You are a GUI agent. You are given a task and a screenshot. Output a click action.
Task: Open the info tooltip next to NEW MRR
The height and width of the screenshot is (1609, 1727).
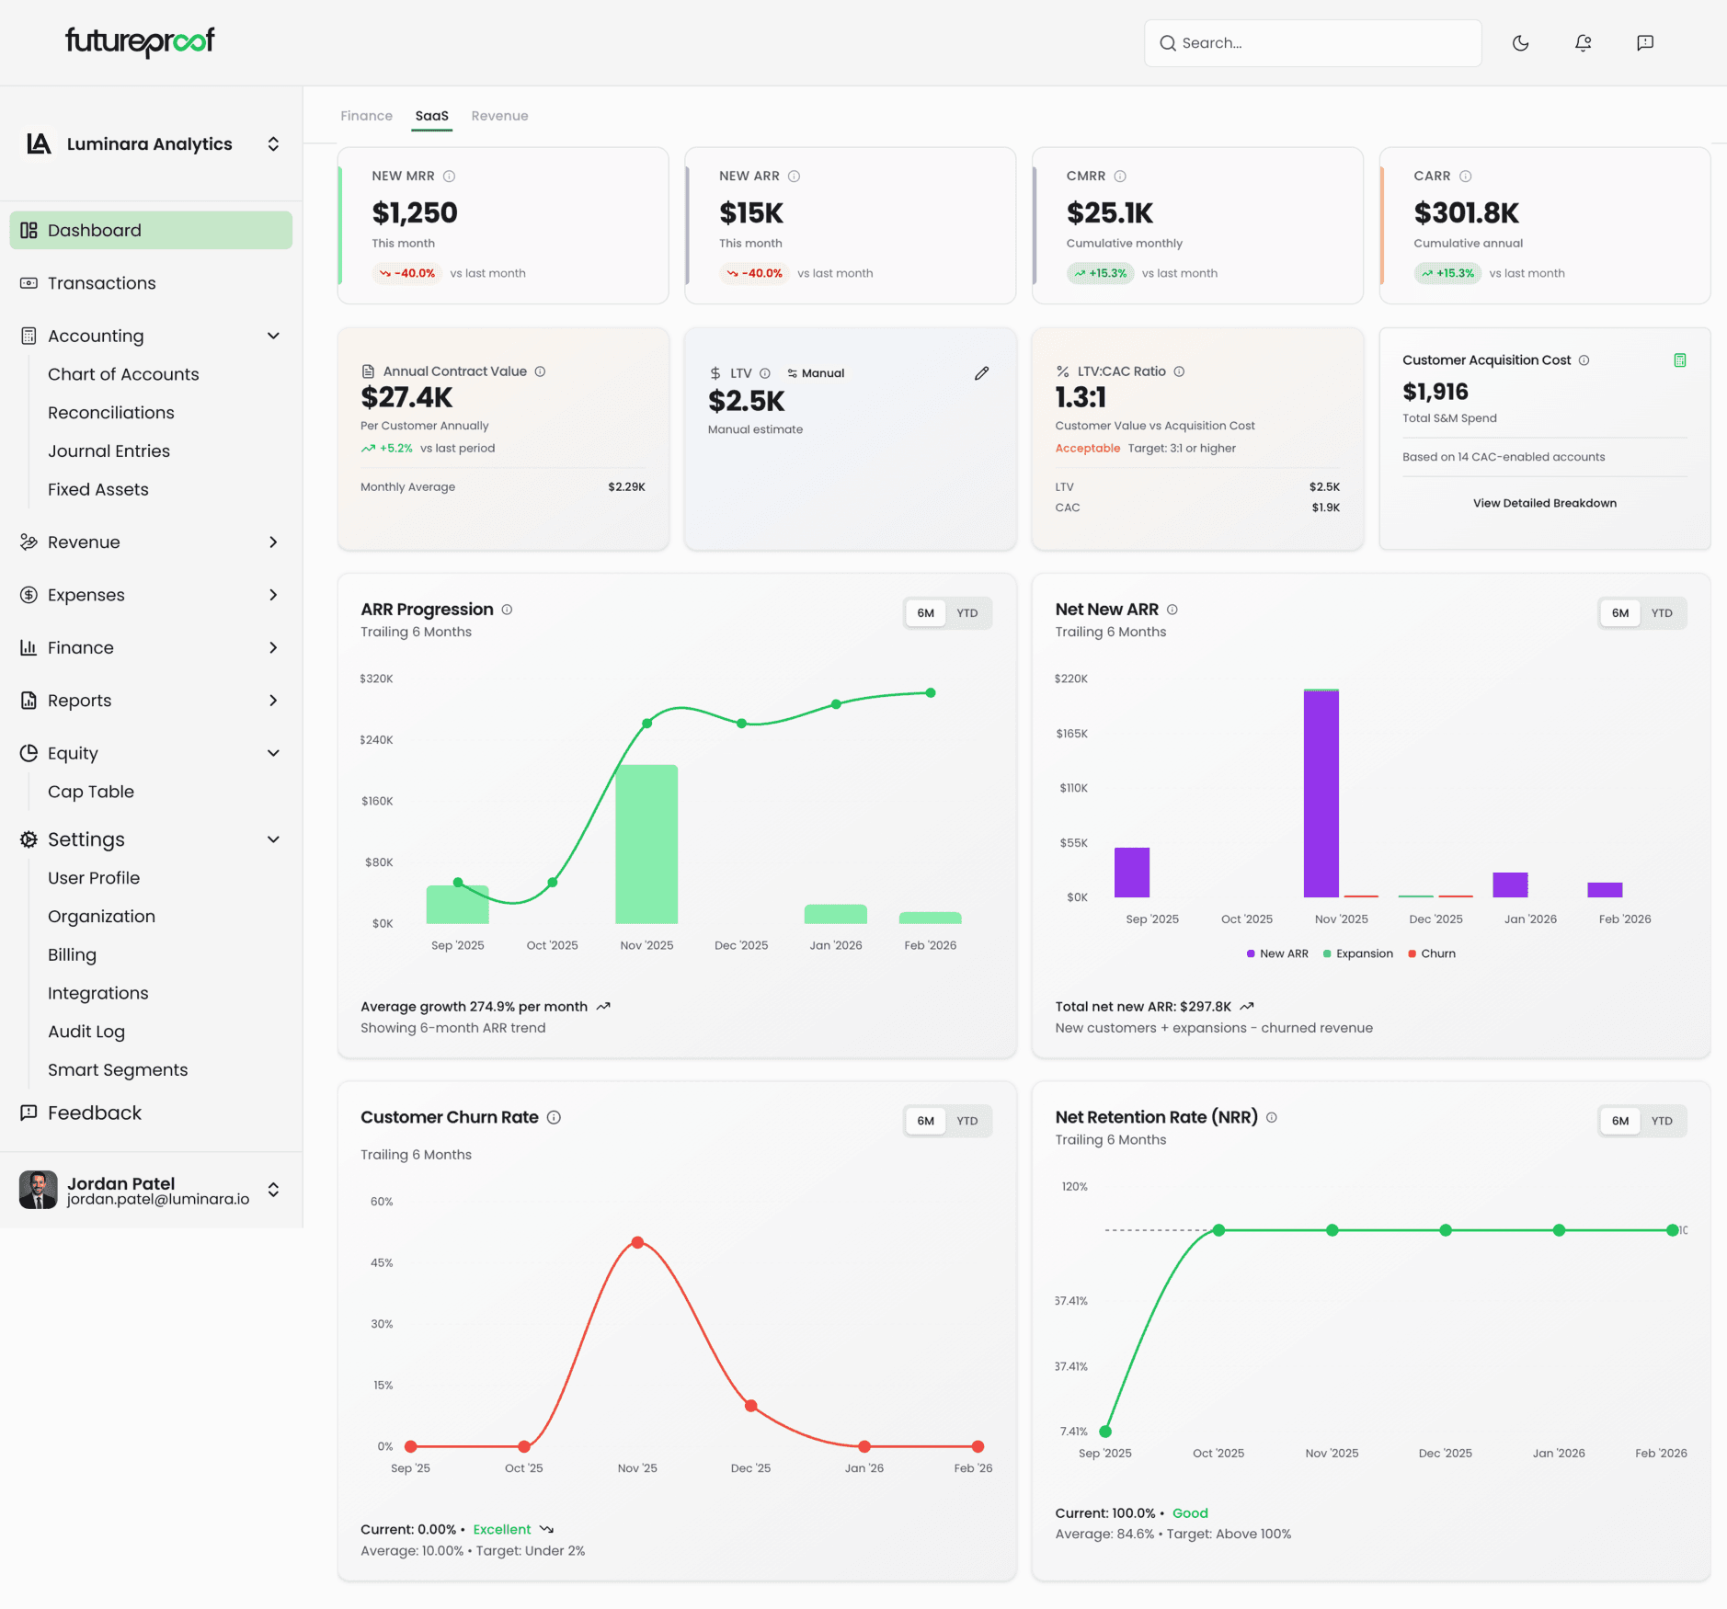[x=449, y=176]
